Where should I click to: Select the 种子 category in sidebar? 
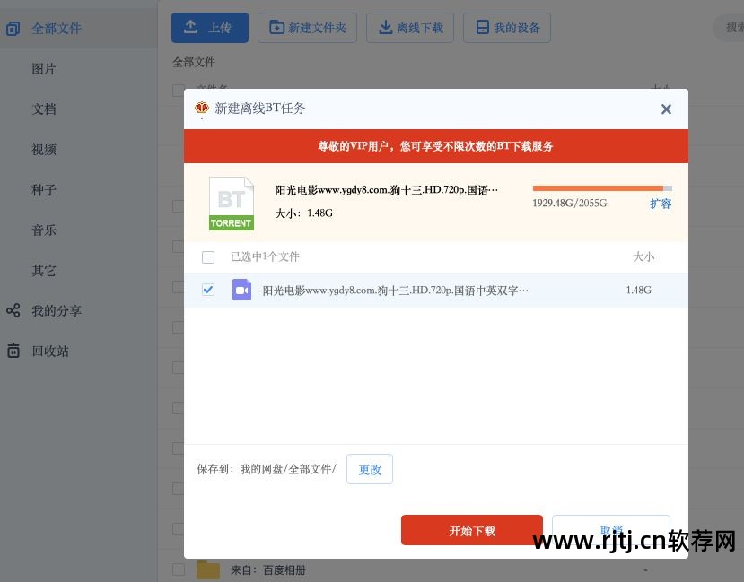tap(44, 190)
